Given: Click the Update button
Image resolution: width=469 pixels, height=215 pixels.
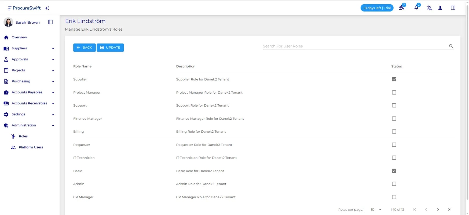Looking at the screenshot, I should [110, 48].
